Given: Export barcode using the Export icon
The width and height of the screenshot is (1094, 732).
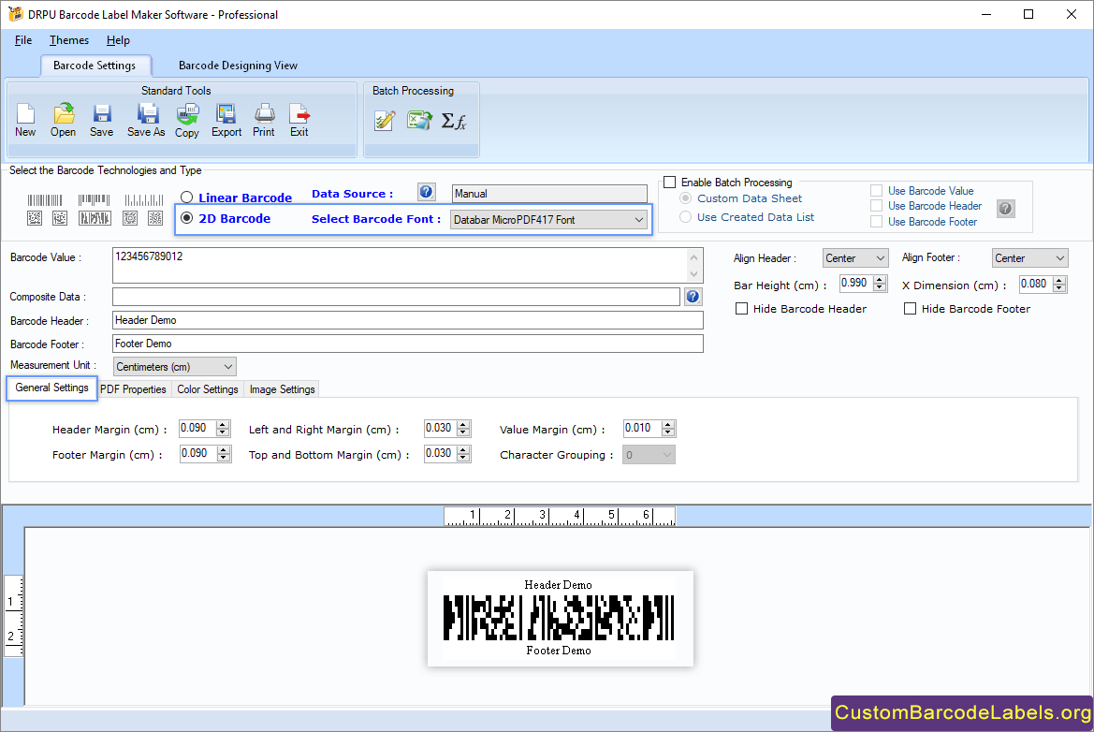Looking at the screenshot, I should 226,120.
